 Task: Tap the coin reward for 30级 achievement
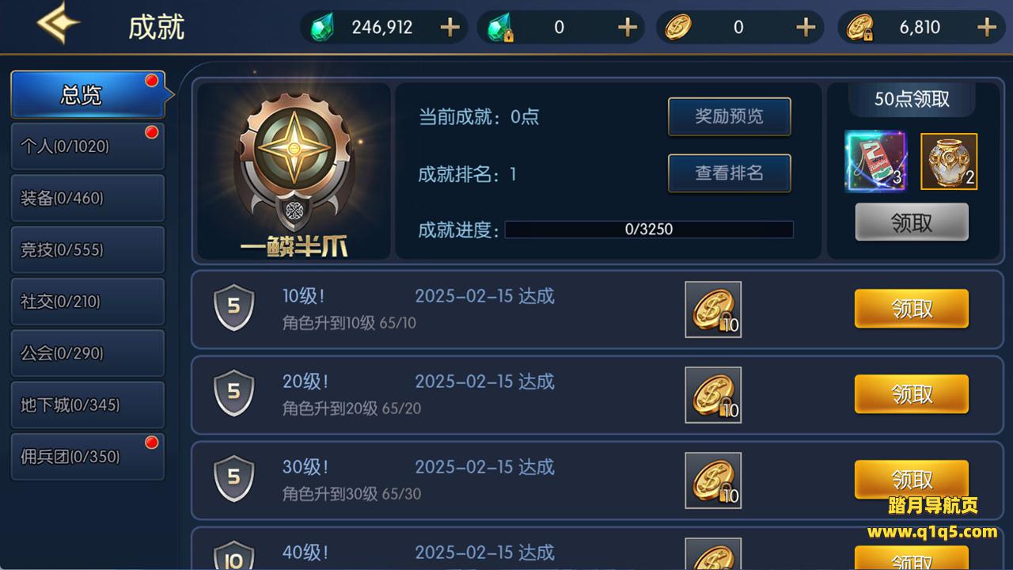713,481
